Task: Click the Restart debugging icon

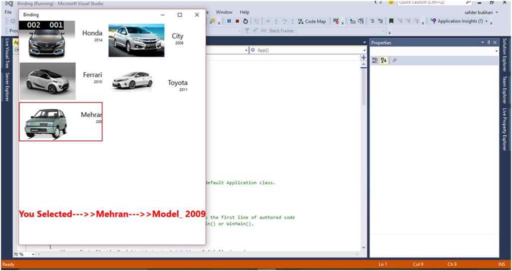Action: pos(245,22)
